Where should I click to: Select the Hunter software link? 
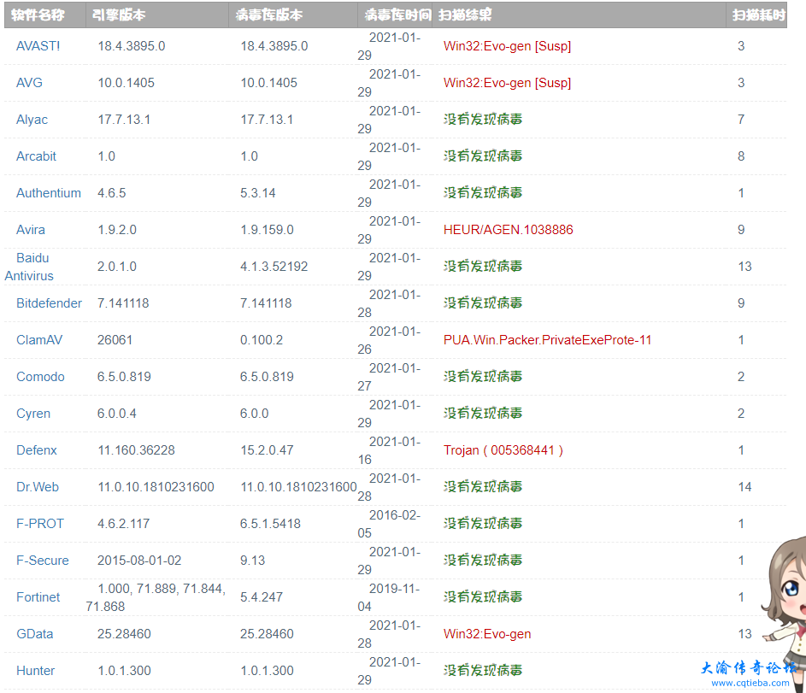(x=35, y=671)
